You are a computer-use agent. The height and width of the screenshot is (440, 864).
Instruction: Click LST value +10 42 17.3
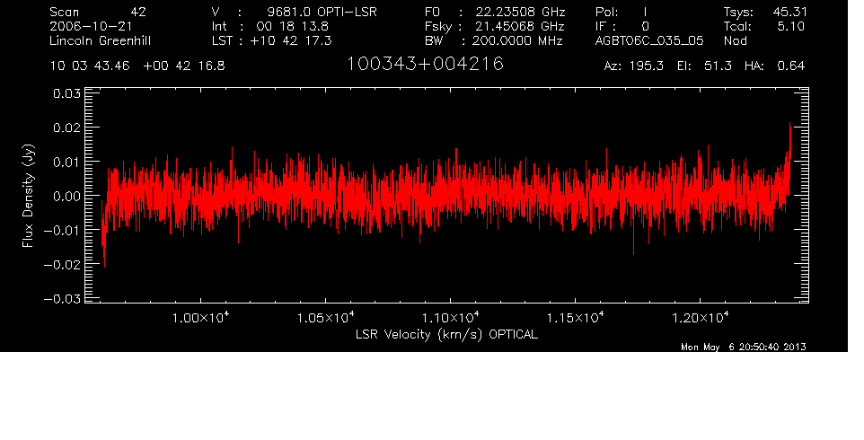[x=291, y=40]
